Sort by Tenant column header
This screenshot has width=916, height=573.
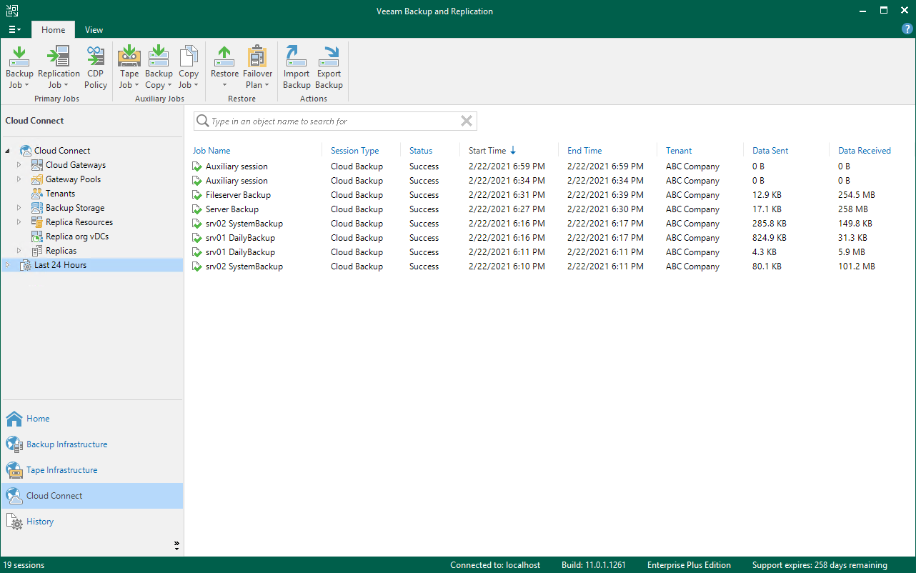point(679,151)
